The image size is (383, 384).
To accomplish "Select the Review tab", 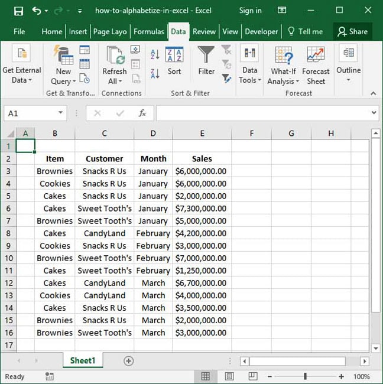I will 204,31.
